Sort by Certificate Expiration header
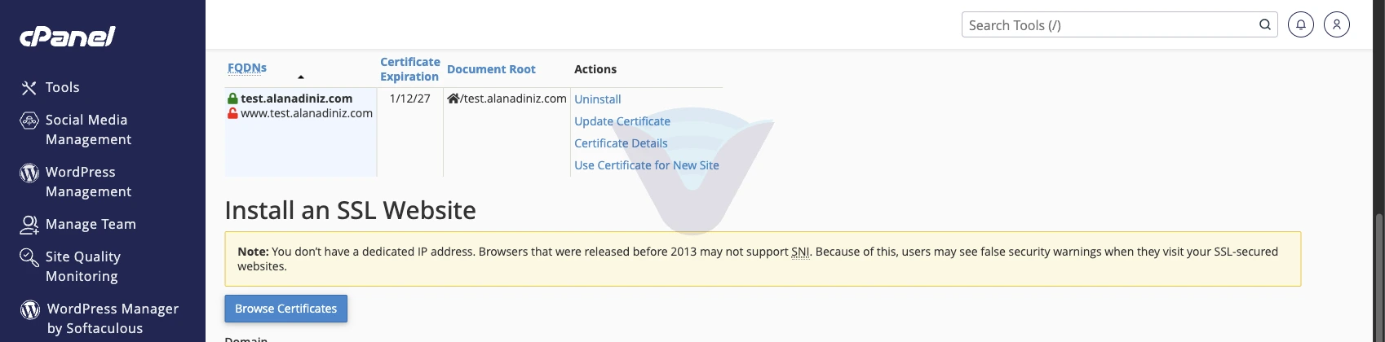Image resolution: width=1385 pixels, height=342 pixels. tap(409, 69)
